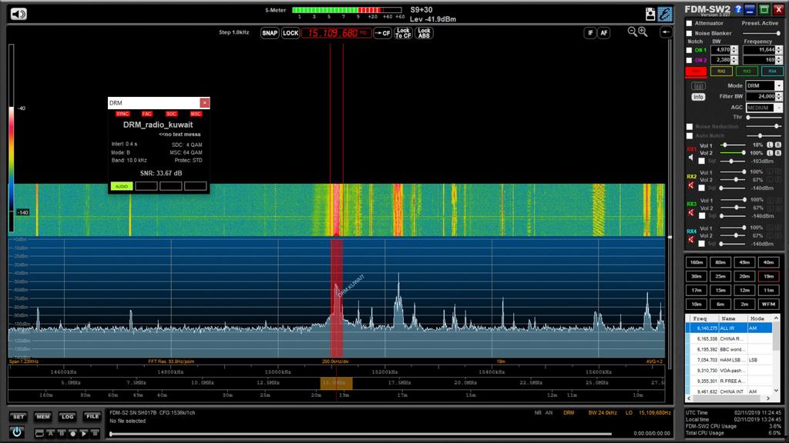The image size is (789, 443).
Task: Open the Mode dropdown showing DRM
Action: [x=764, y=86]
